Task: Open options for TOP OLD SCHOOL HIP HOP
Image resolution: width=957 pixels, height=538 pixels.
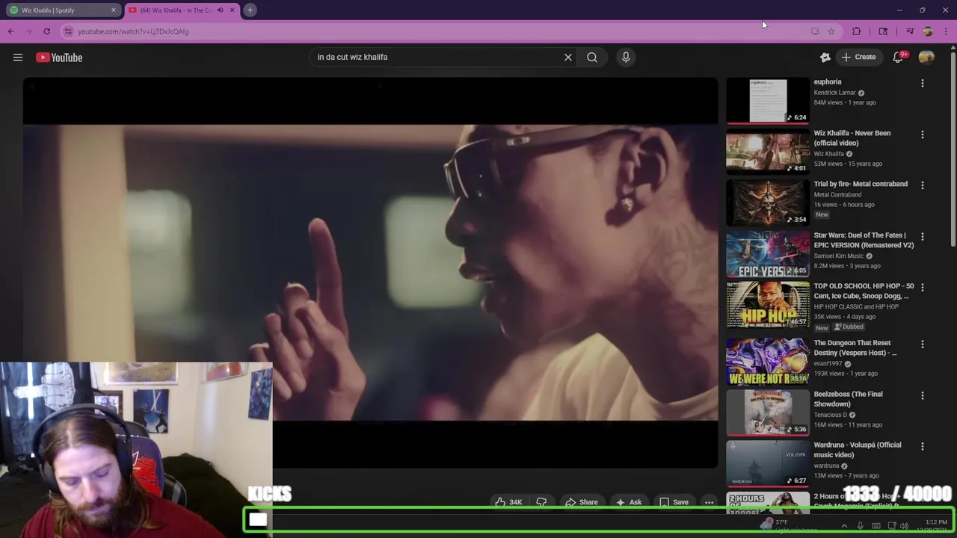Action: point(923,288)
